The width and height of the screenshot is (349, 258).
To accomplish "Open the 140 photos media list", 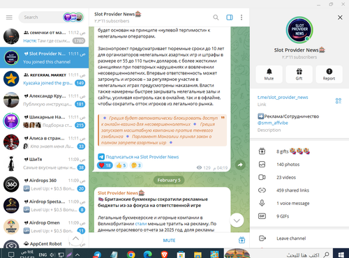I will 299,165.
